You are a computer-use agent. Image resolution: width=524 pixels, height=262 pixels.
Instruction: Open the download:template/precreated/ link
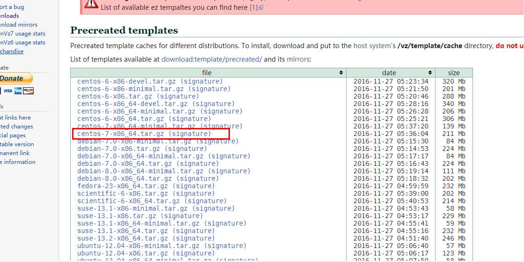(x=212, y=59)
